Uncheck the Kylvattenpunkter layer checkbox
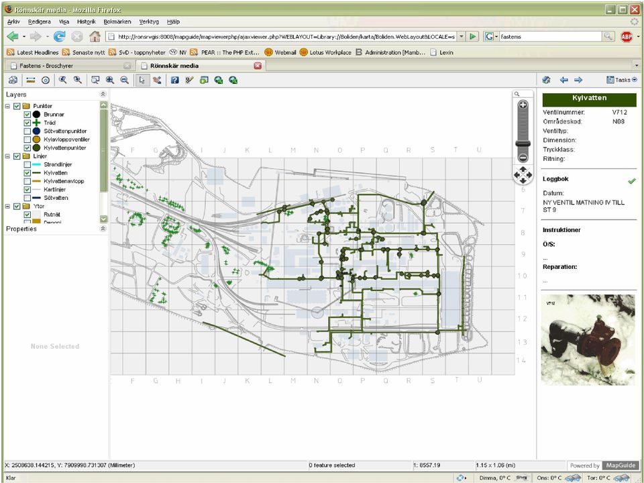This screenshot has width=644, height=483. point(27,148)
